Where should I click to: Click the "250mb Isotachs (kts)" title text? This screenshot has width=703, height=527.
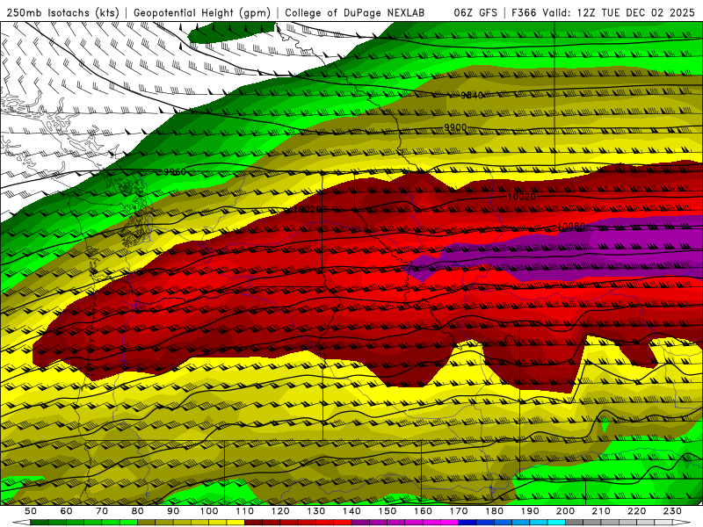62,13
